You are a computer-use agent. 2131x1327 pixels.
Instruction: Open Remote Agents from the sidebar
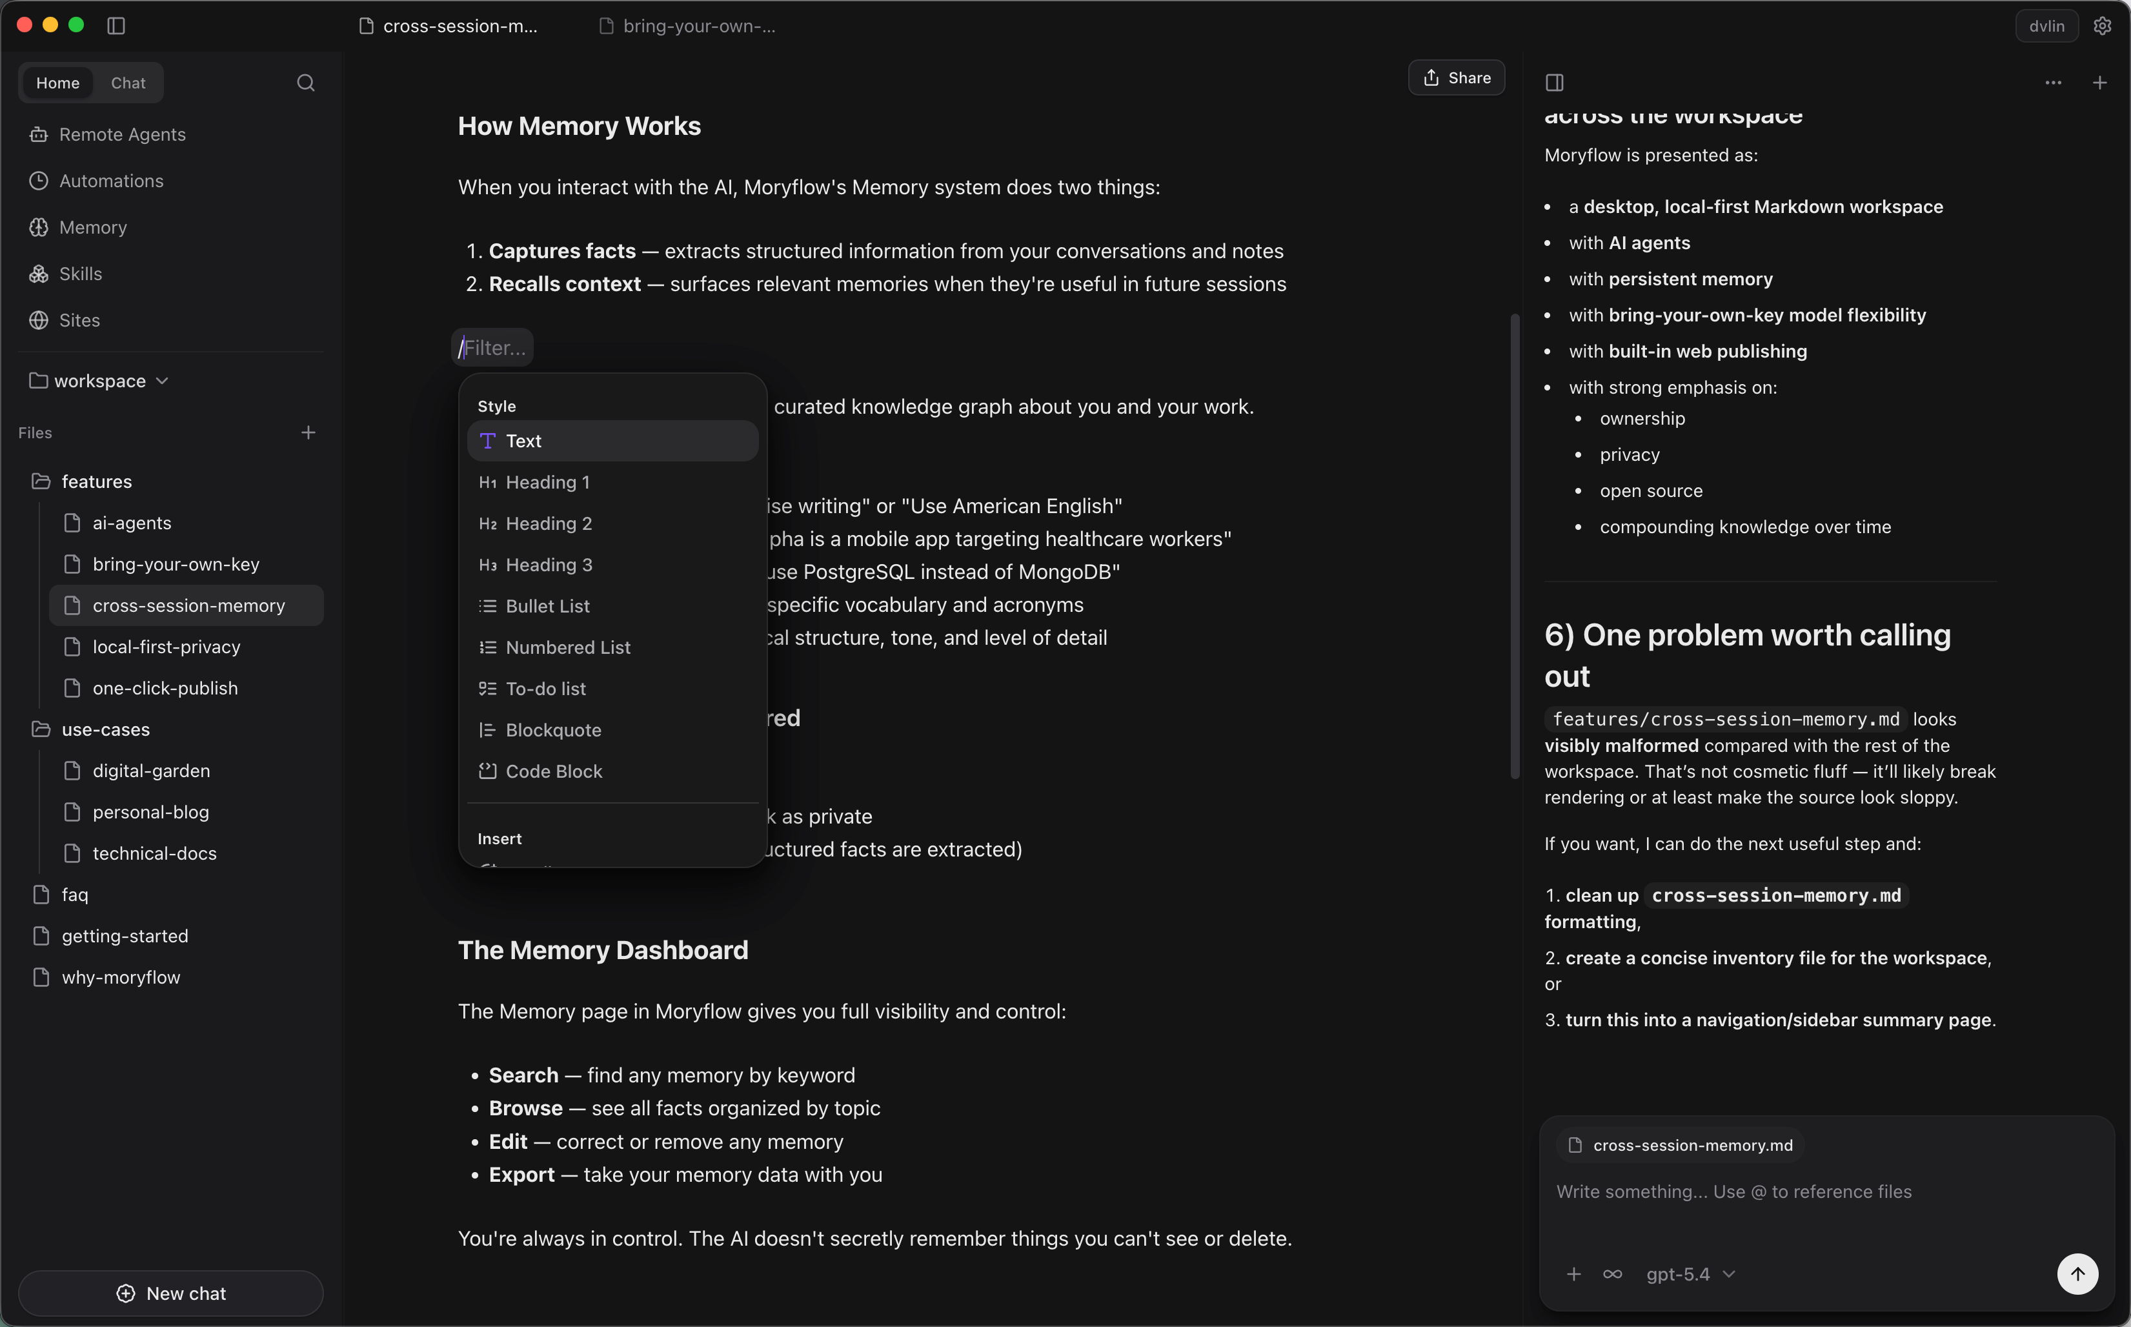[122, 134]
